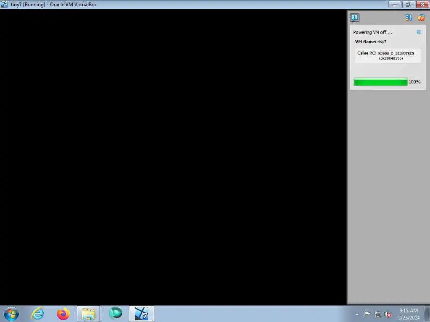Open Windows Explorer folder in the taskbar
Image resolution: width=430 pixels, height=322 pixels.
[x=88, y=314]
